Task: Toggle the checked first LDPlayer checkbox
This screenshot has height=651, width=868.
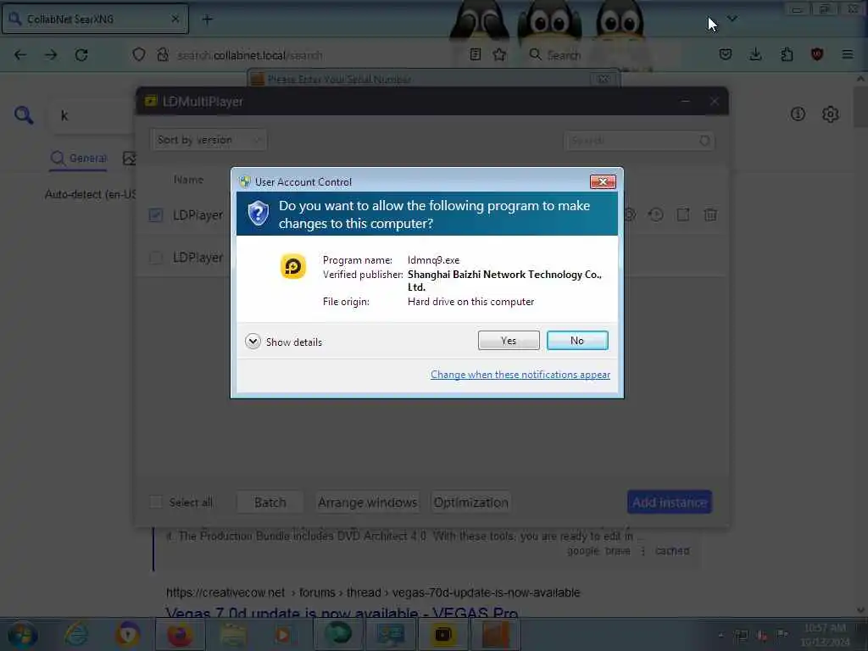Action: pyautogui.click(x=156, y=214)
